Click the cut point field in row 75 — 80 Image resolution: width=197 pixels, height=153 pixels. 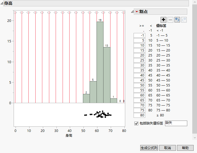coord(139,110)
